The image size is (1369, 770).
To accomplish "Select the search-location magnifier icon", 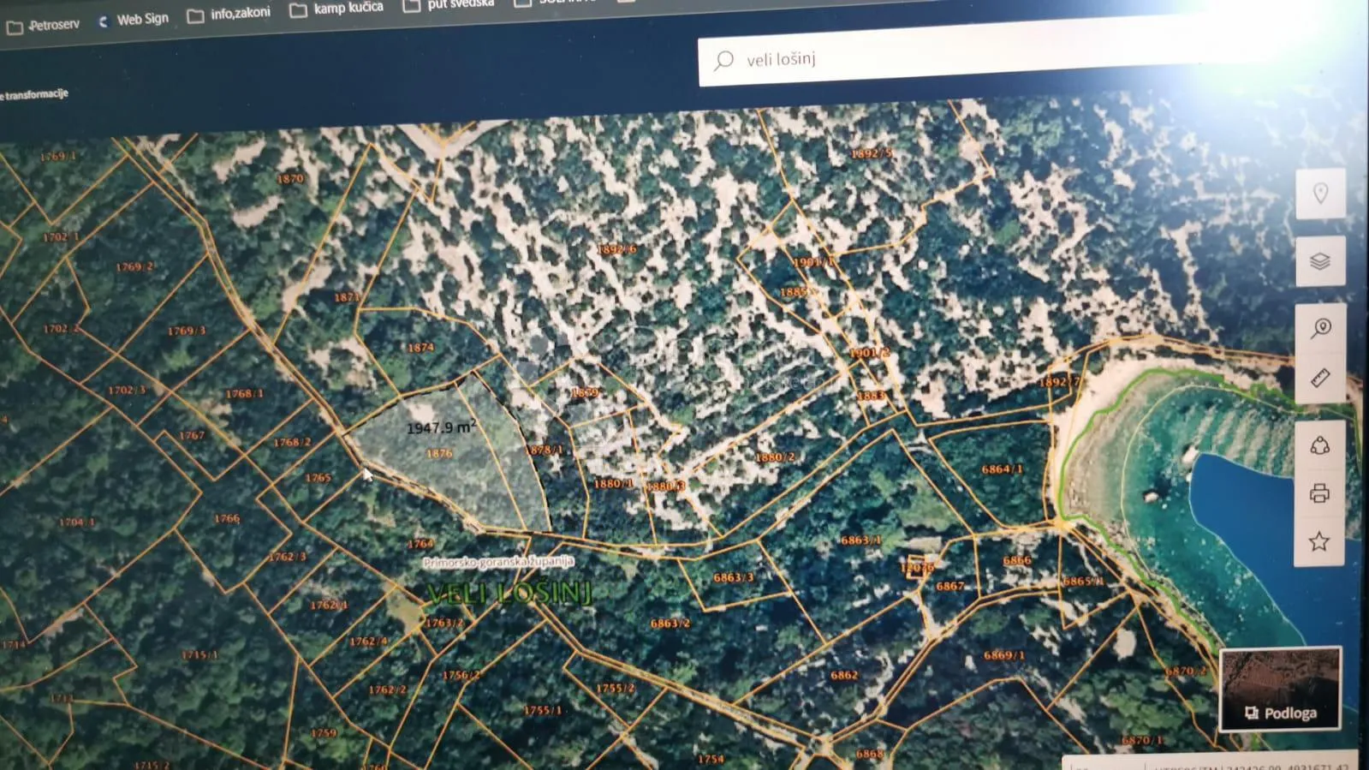I will tap(1320, 328).
